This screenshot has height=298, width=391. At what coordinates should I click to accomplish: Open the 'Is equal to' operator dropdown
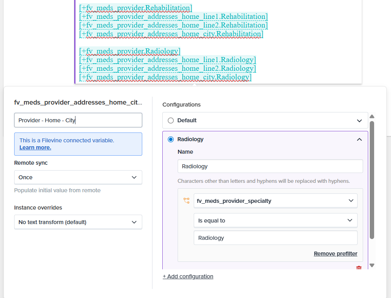[275, 221]
